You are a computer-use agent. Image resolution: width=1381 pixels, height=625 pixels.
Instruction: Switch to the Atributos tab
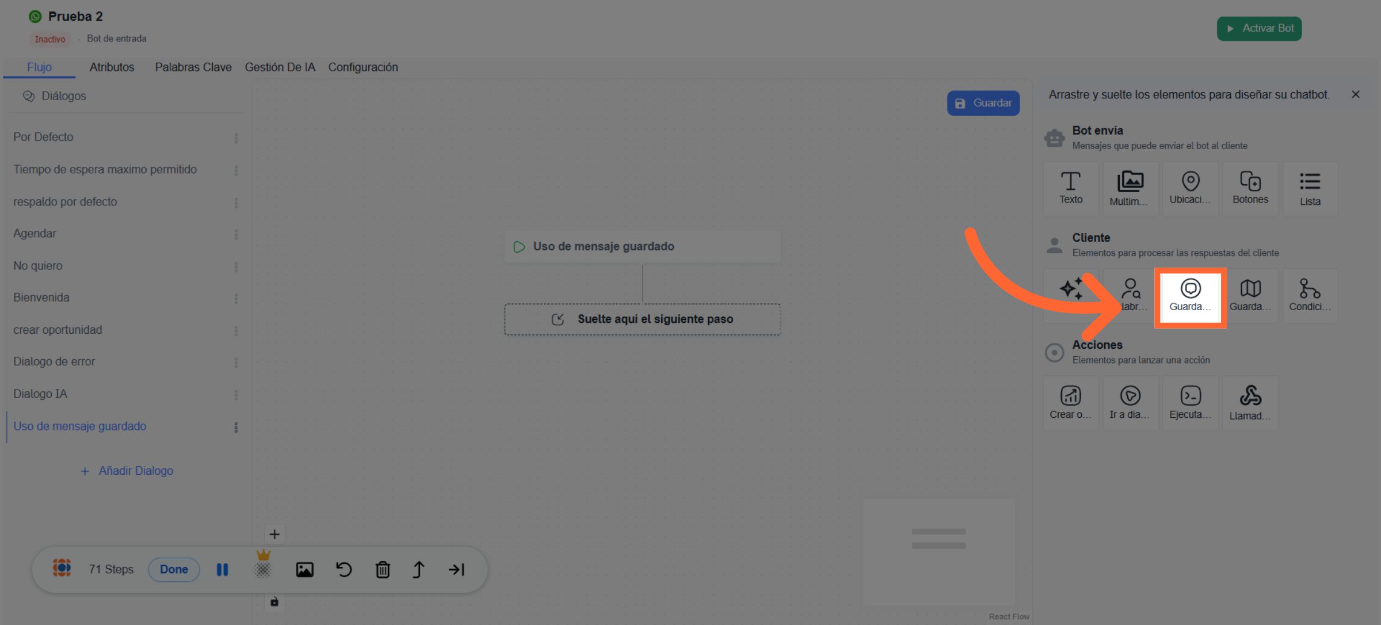click(112, 67)
